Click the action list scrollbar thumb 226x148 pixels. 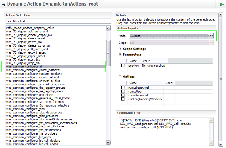pyautogui.click(x=108, y=53)
